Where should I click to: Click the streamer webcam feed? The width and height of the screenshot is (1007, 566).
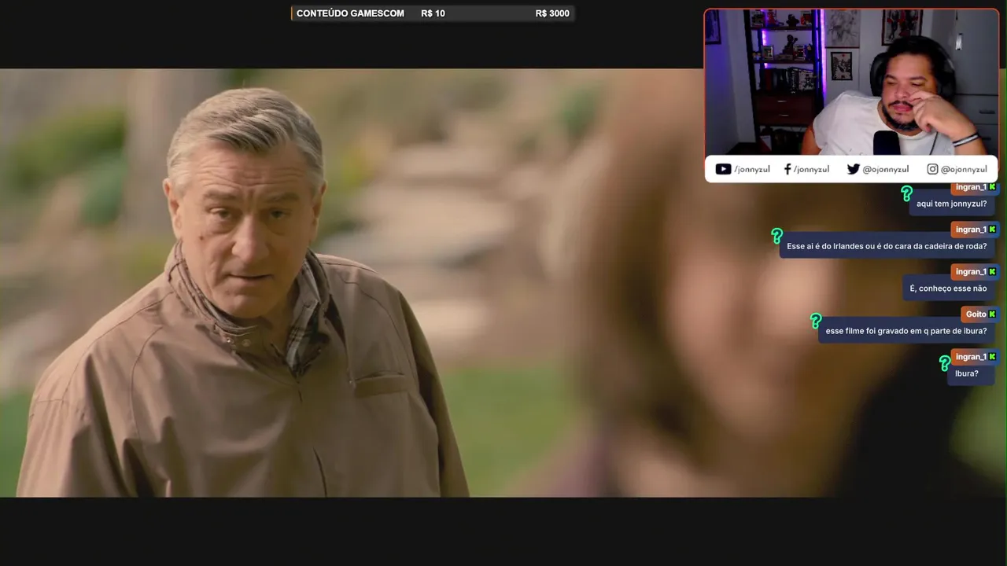(851, 83)
